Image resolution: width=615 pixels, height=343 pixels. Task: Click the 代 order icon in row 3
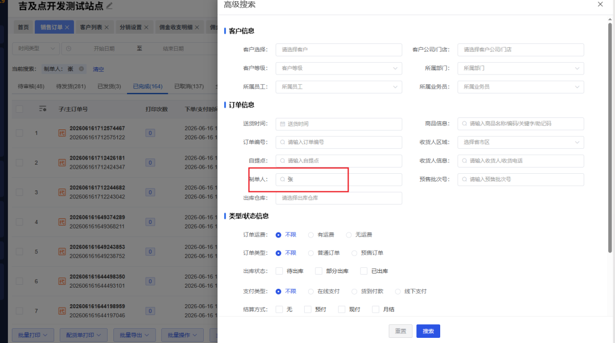tap(62, 193)
